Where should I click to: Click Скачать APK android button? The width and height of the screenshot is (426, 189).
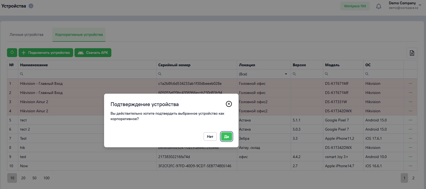(93, 52)
